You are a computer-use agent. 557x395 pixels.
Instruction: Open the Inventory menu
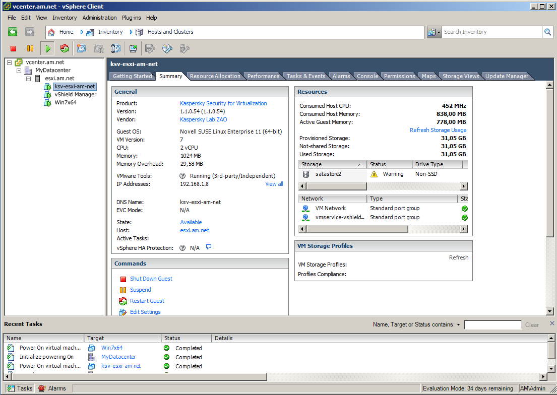coord(65,18)
